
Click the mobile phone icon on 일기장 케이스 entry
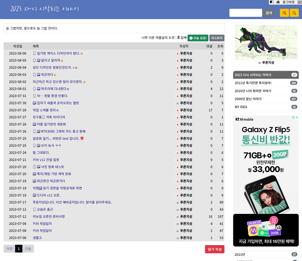[34, 53]
